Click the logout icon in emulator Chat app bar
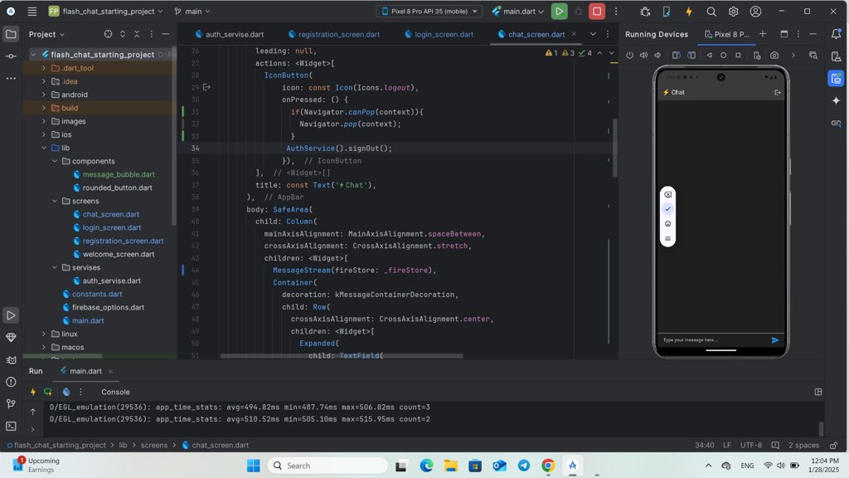 click(778, 93)
